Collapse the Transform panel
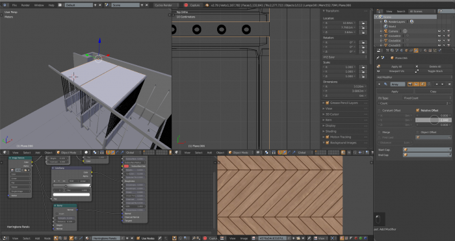Screen dimensions: 455x241 pyautogui.click(x=324, y=11)
